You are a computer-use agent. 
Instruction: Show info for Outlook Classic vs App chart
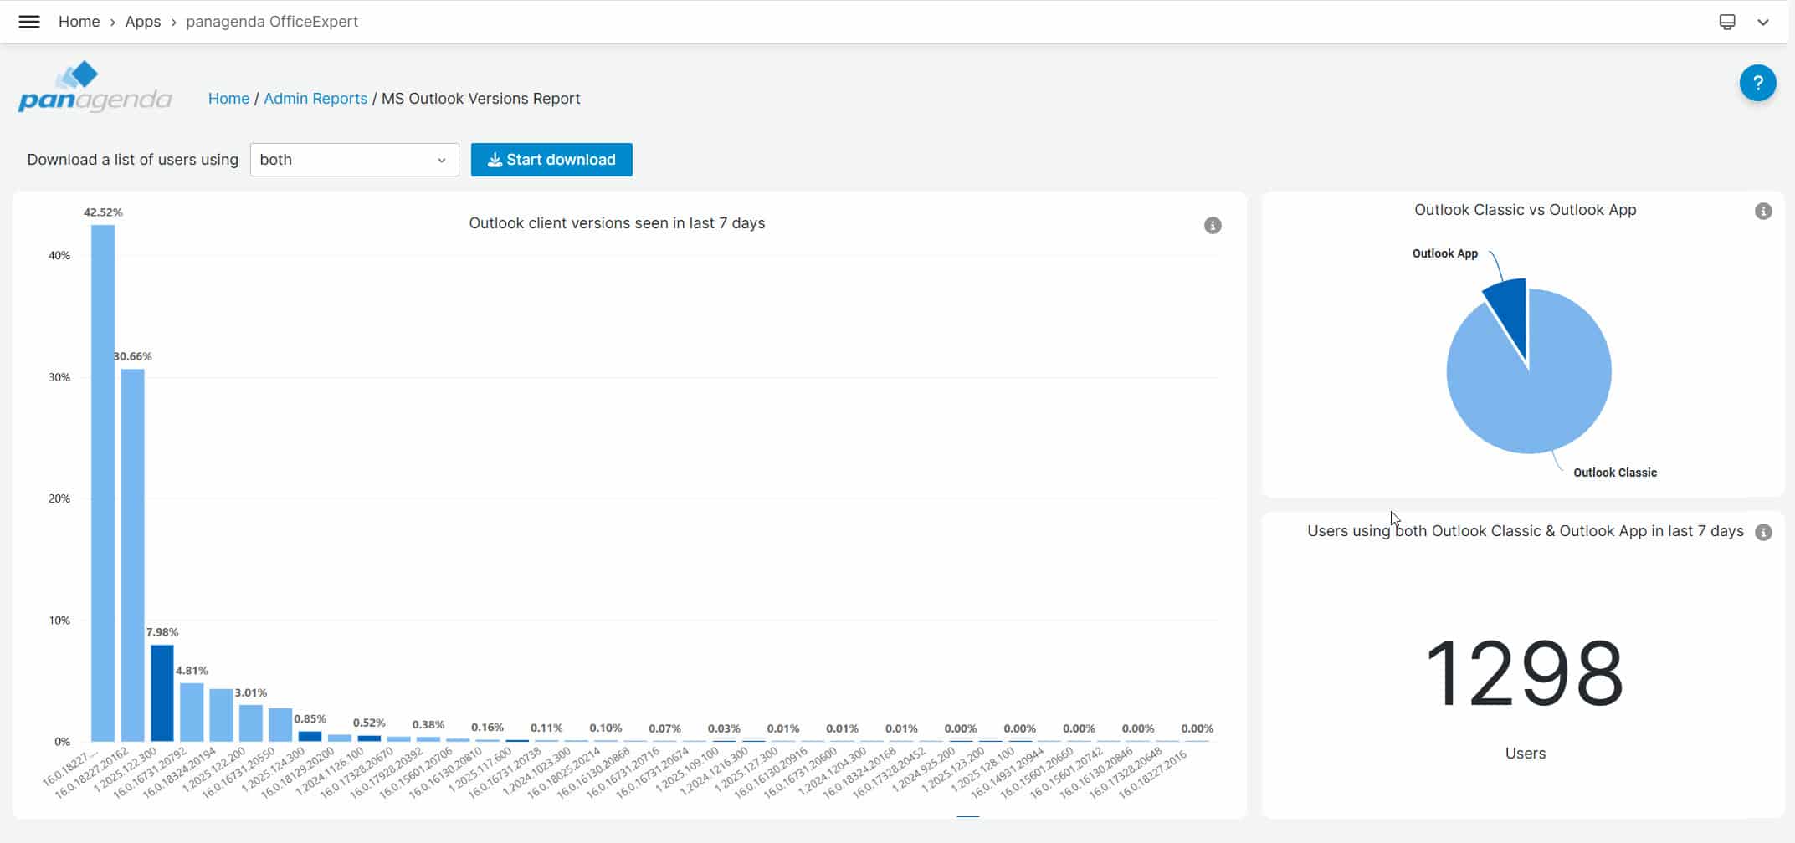1762,212
